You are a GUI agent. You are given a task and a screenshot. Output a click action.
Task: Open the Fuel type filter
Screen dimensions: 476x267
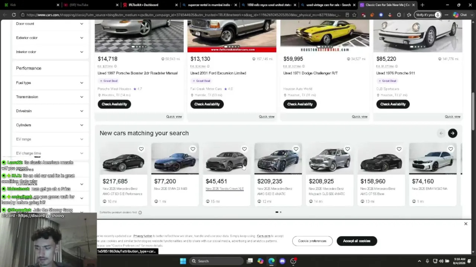tap(50, 83)
